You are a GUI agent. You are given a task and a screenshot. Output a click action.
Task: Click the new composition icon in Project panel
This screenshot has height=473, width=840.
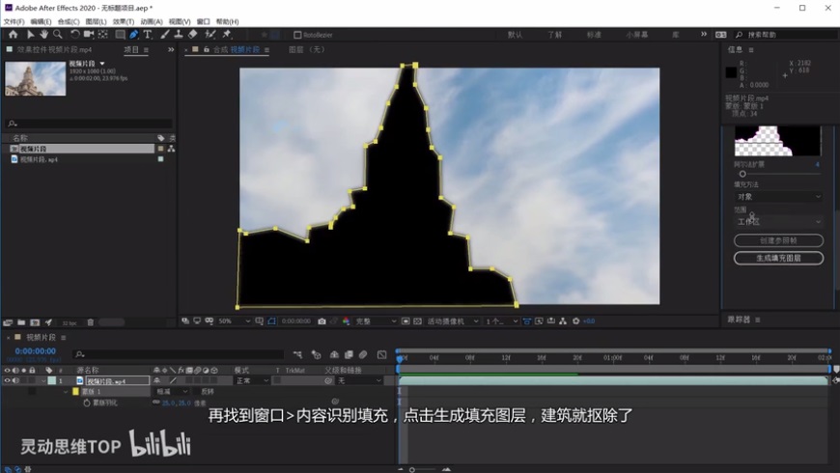(x=35, y=322)
